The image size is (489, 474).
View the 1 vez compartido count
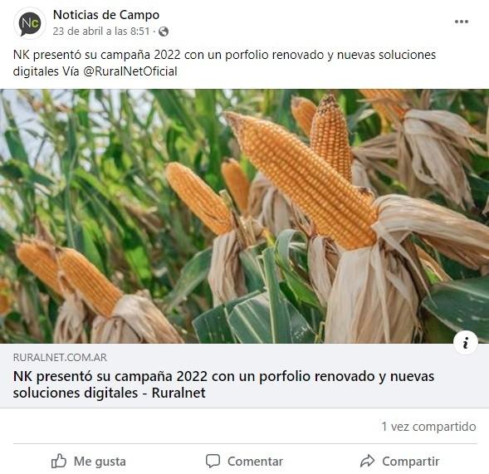pos(429,427)
